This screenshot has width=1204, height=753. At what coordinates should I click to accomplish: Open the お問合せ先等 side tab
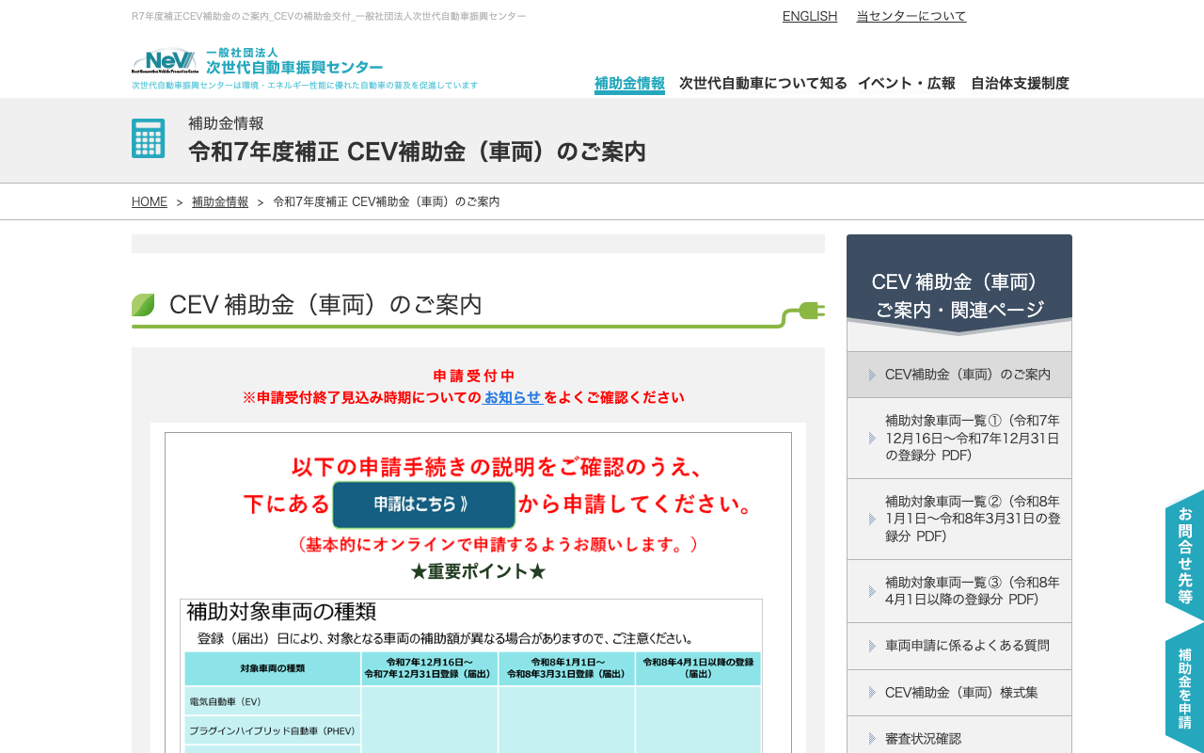point(1184,554)
